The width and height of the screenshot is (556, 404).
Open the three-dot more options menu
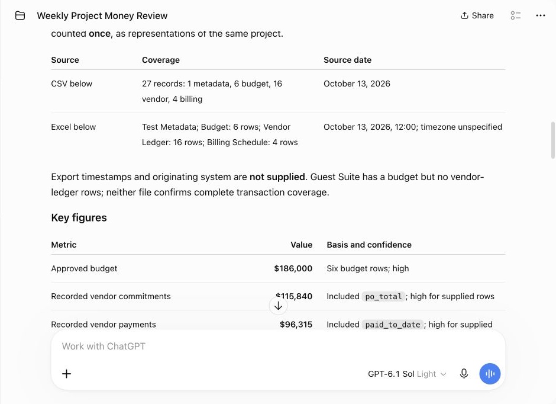tap(541, 15)
